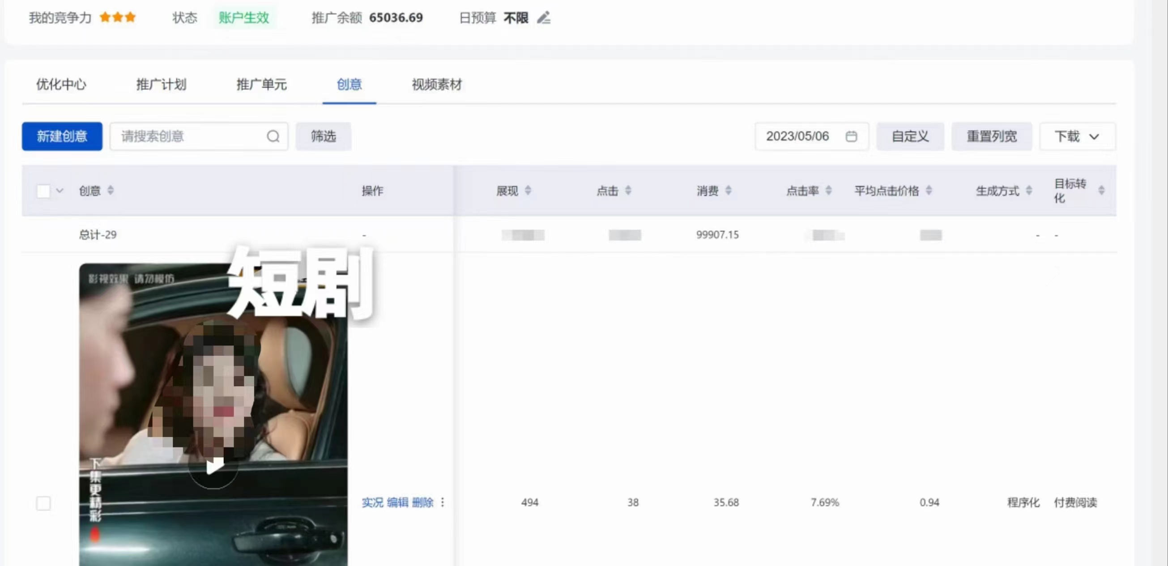Switch to 优化中心 tab
Image resolution: width=1168 pixels, height=566 pixels.
click(x=61, y=84)
